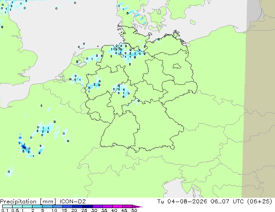Click the 'Tu 04-08-2026' date text
The height and width of the screenshot is (212, 275).
[182, 202]
